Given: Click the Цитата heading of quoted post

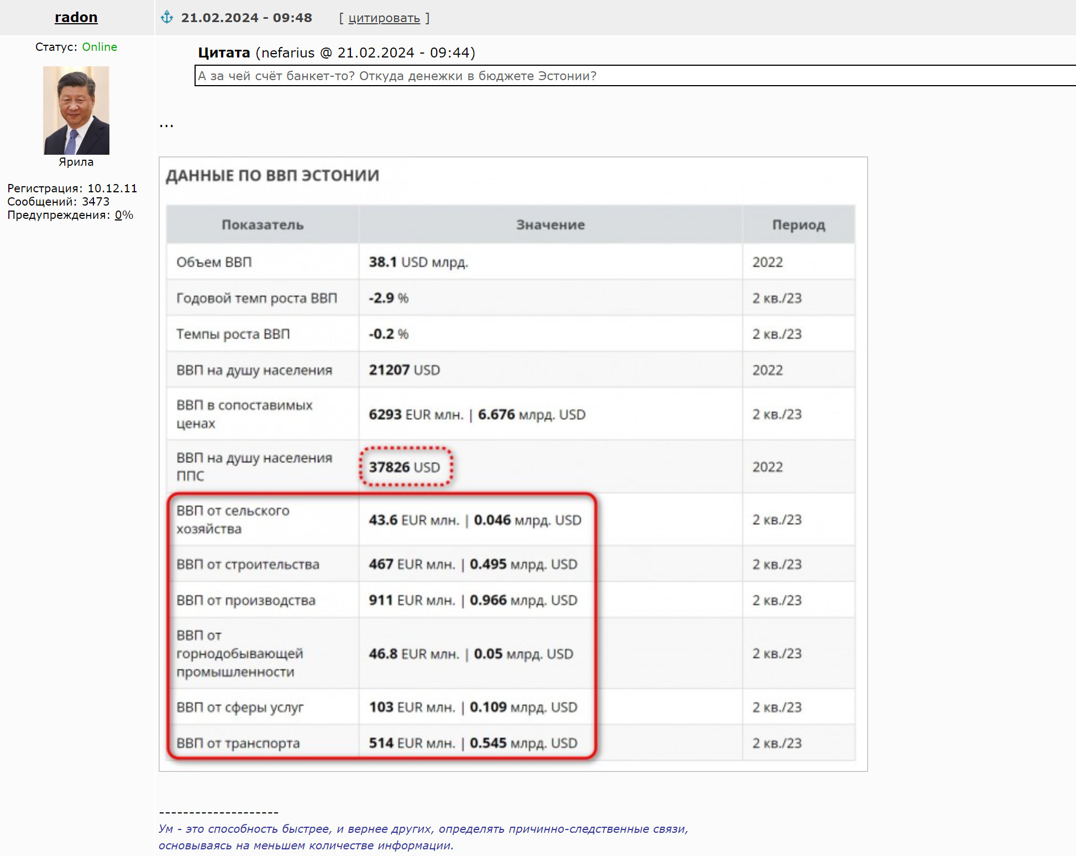Looking at the screenshot, I should click(224, 52).
